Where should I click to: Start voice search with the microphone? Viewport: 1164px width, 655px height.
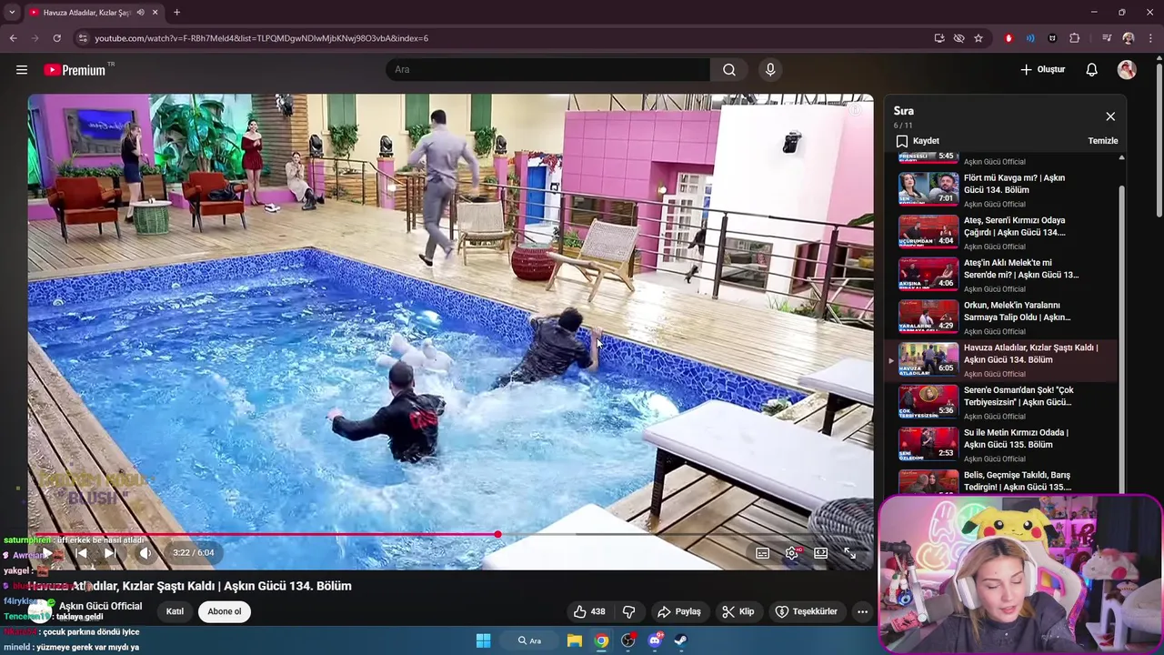770,69
